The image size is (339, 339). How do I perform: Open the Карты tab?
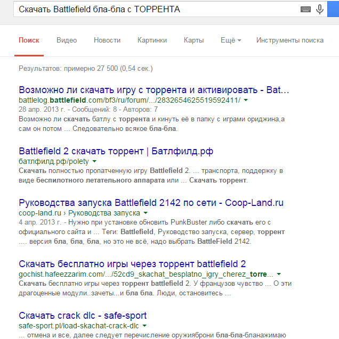click(x=193, y=40)
